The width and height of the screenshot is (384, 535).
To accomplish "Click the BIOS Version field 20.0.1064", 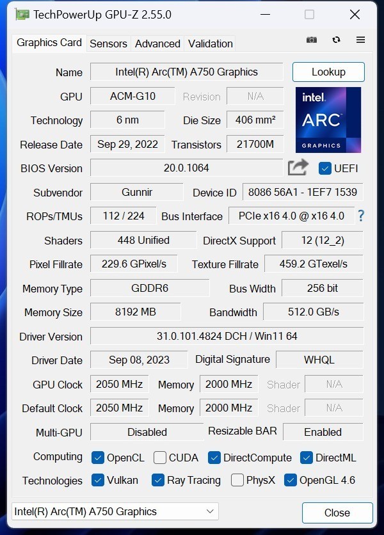I will (x=187, y=168).
